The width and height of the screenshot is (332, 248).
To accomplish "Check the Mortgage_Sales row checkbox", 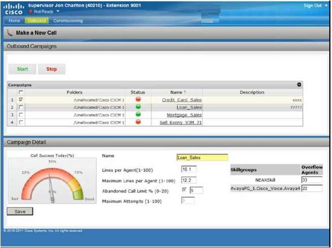I will tap(21, 115).
